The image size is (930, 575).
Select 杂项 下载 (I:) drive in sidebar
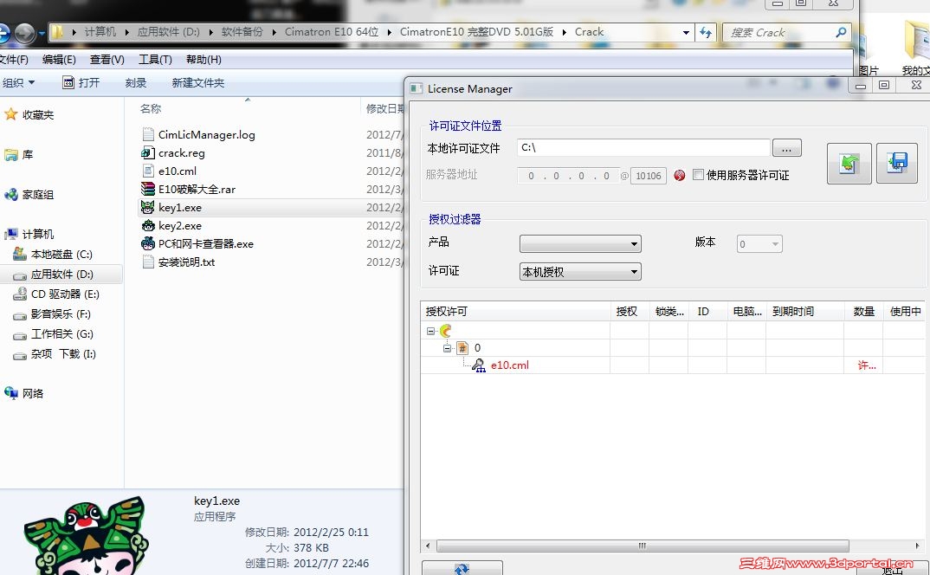tap(63, 353)
